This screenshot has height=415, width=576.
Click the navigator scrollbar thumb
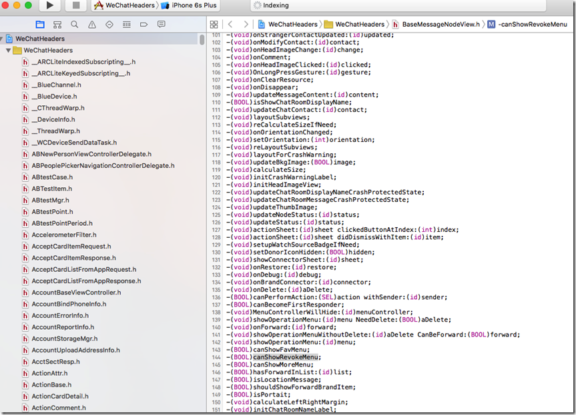(202, 39)
